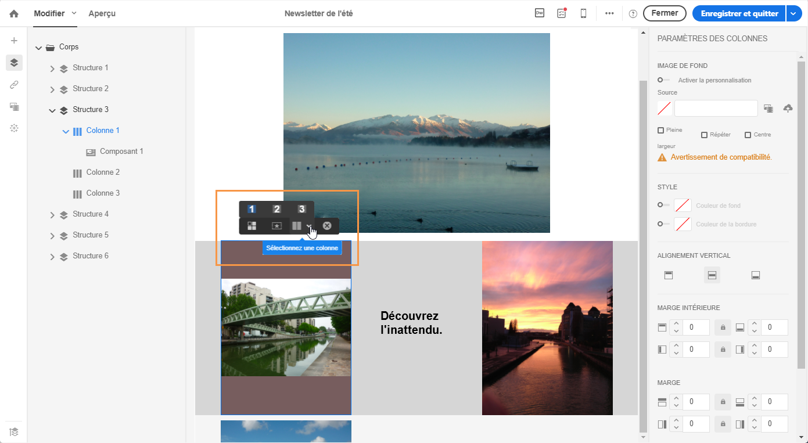
Task: Align column content to the top
Action: [669, 275]
